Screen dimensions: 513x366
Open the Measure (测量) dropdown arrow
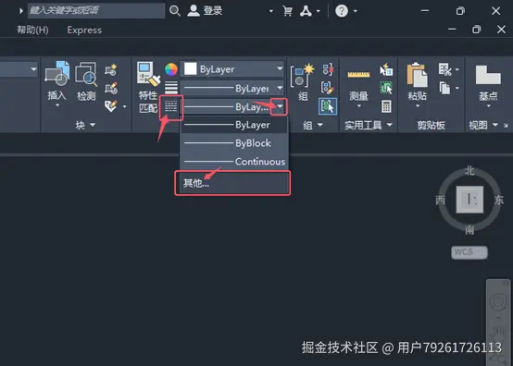[358, 105]
